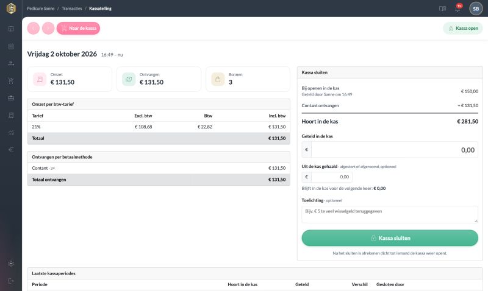Focus the Geteld in de kas field
The height and width of the screenshot is (291, 488).
394,150
